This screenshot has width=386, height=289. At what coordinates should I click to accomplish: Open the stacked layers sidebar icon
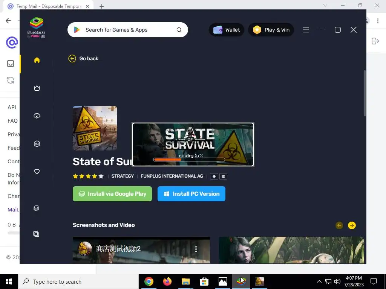tap(37, 208)
